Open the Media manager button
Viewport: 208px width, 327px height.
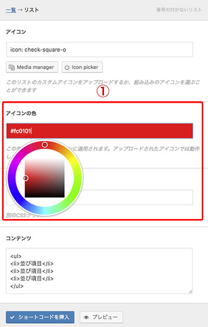pos(32,67)
